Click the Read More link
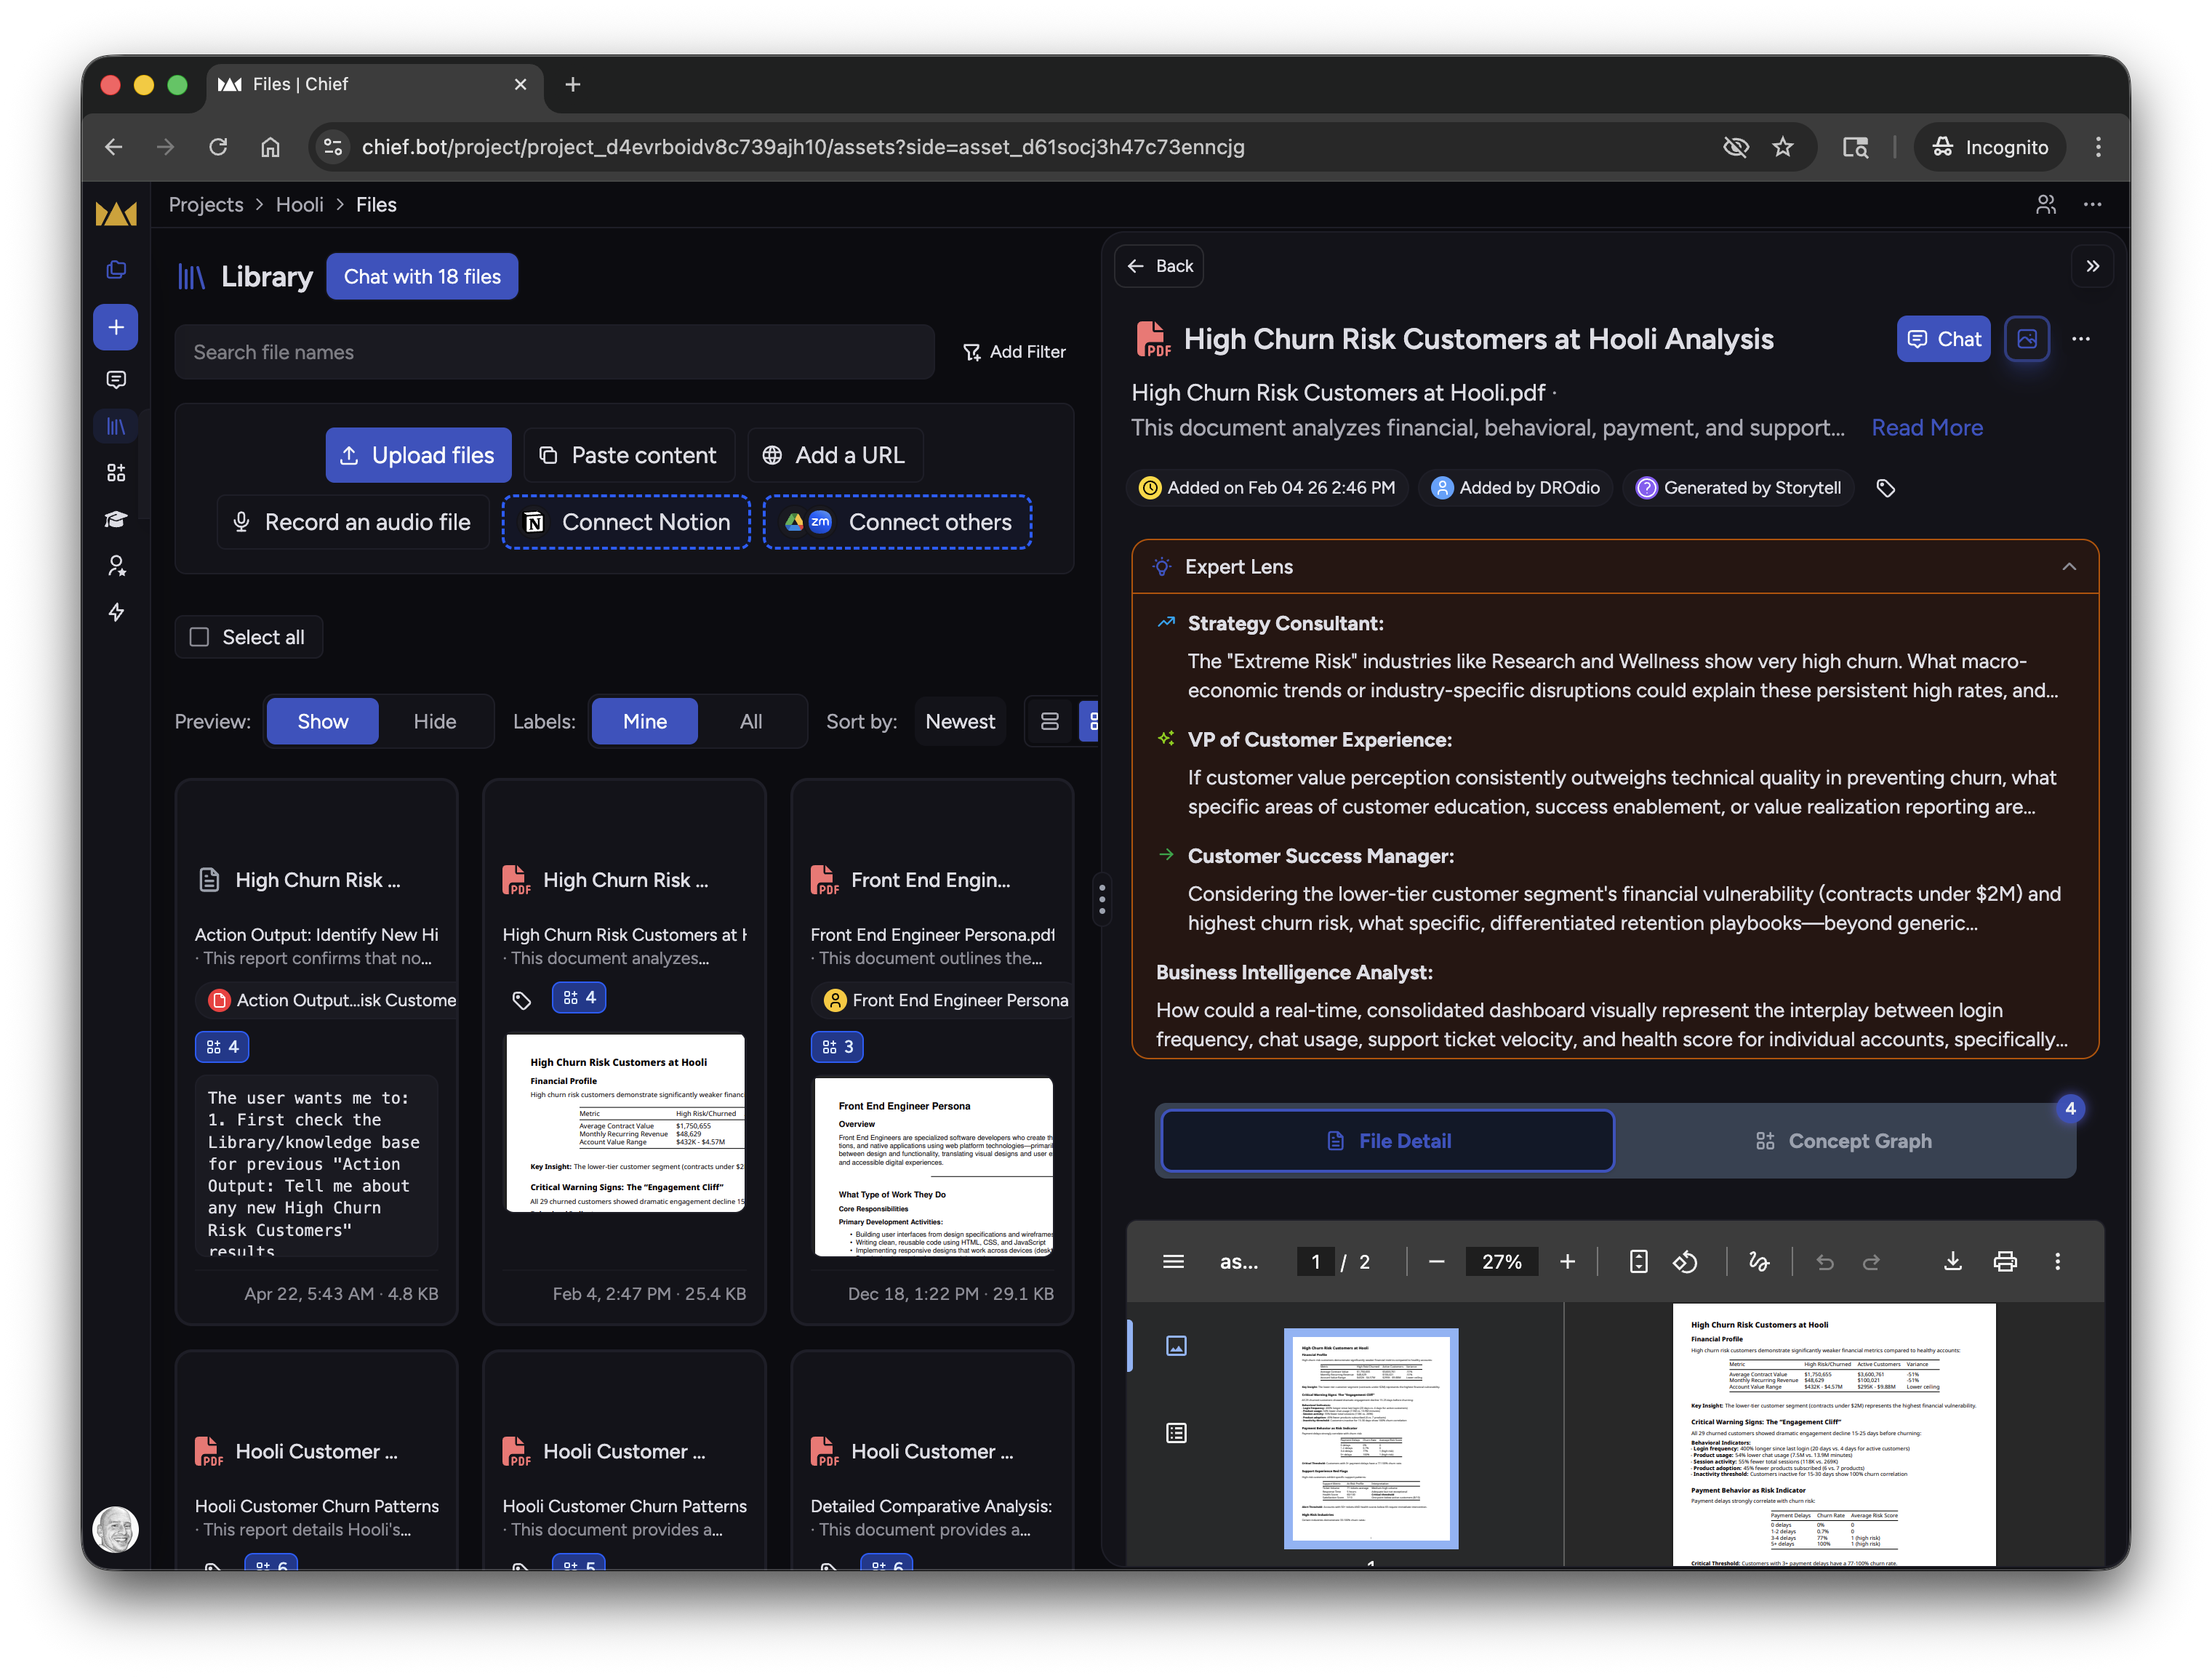The image size is (2212, 1678). pos(1926,427)
